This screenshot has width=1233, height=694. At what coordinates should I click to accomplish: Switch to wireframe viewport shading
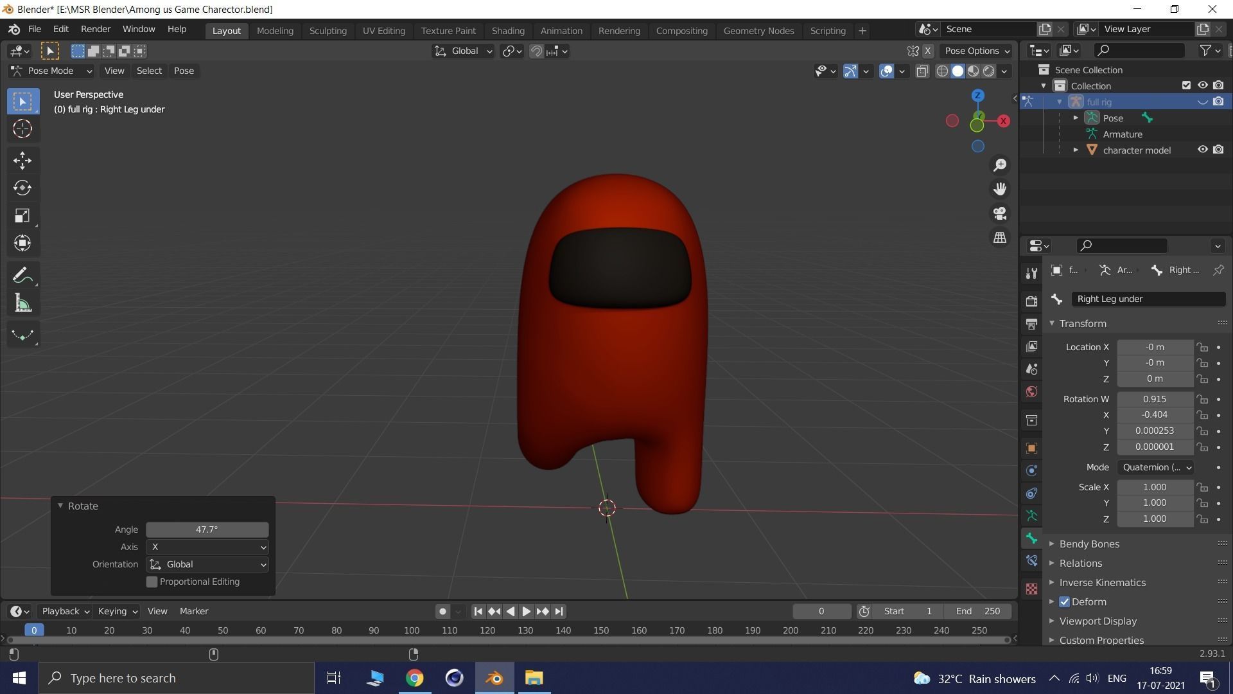pyautogui.click(x=942, y=71)
